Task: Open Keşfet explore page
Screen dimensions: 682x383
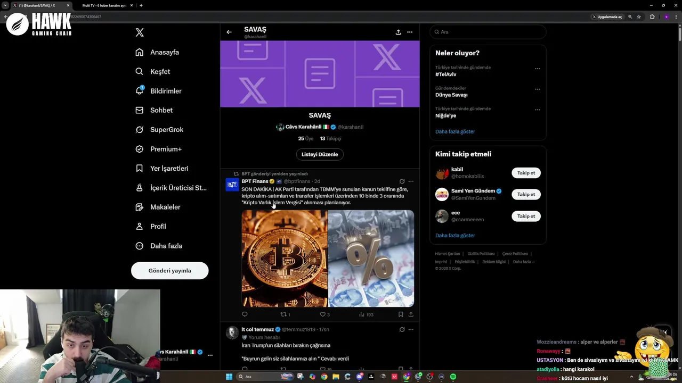Action: 153,71
